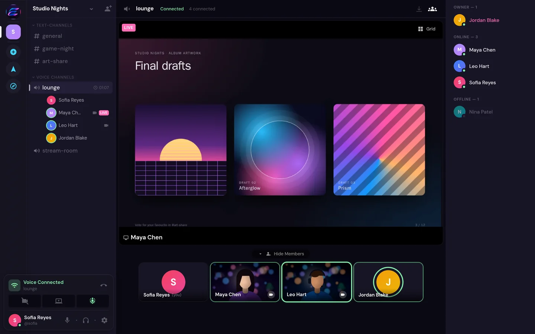
Task: Select Jordan Blake participant tile
Action: click(x=388, y=282)
